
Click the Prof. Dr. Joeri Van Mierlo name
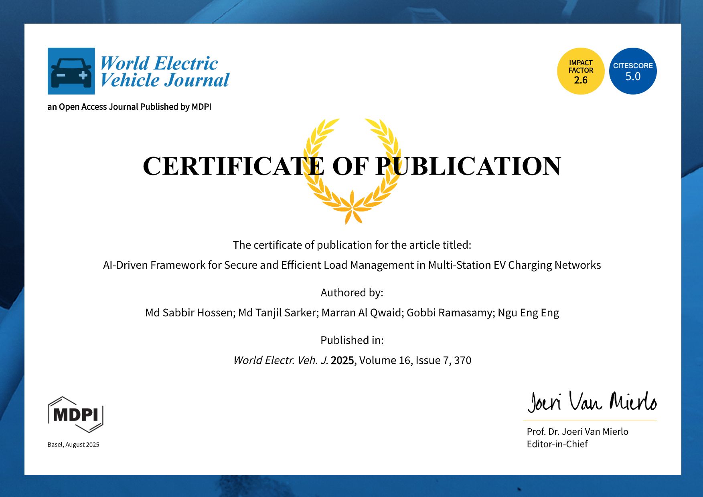(x=577, y=432)
